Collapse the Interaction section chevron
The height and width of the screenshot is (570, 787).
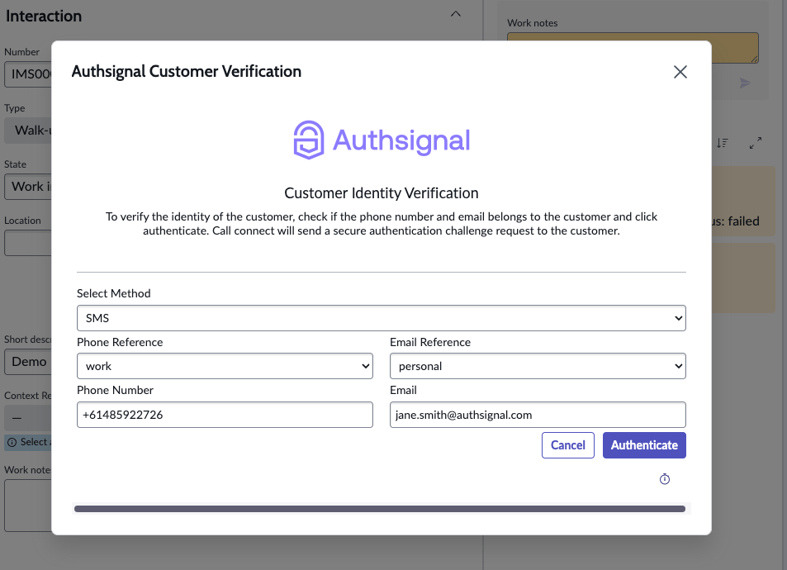coord(456,14)
